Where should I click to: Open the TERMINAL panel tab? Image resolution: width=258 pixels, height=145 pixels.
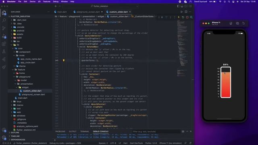pyautogui.click(x=85, y=131)
